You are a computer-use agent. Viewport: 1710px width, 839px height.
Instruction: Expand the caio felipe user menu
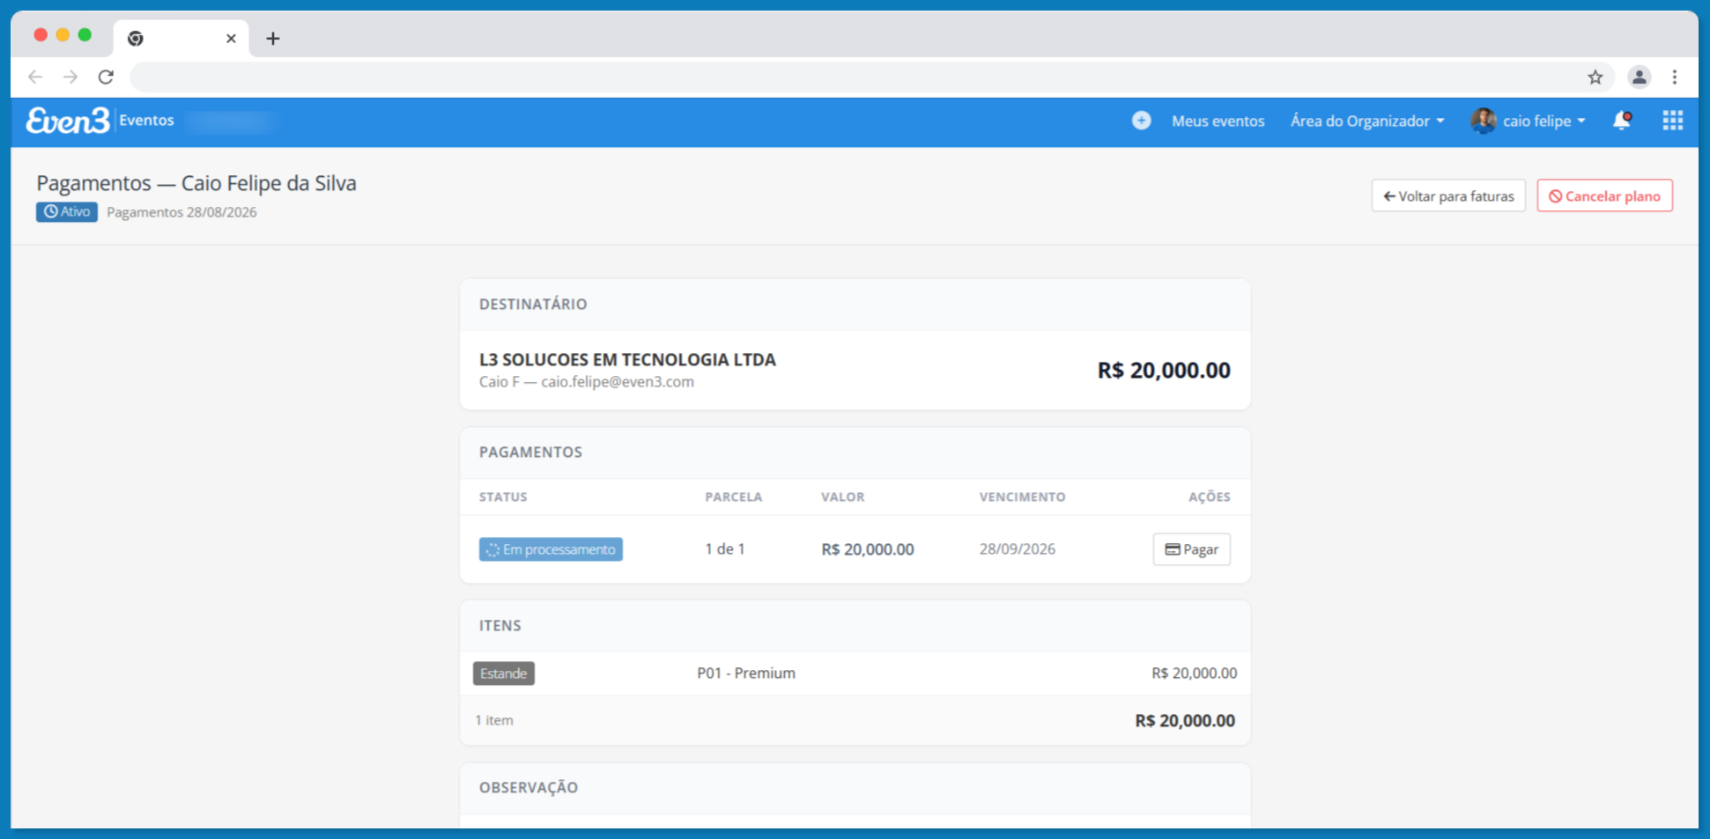(1543, 121)
